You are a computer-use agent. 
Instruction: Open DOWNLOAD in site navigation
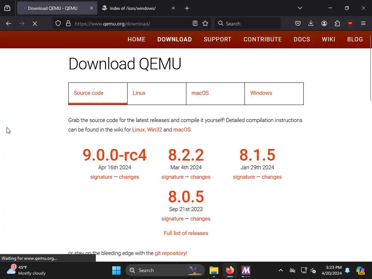(174, 39)
